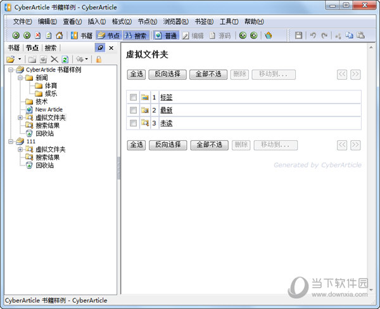
Task: Click the delete X icon in panel toolbar
Action: [x=54, y=59]
